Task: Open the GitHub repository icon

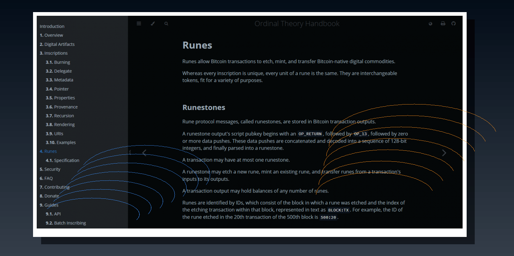Action: 453,23
